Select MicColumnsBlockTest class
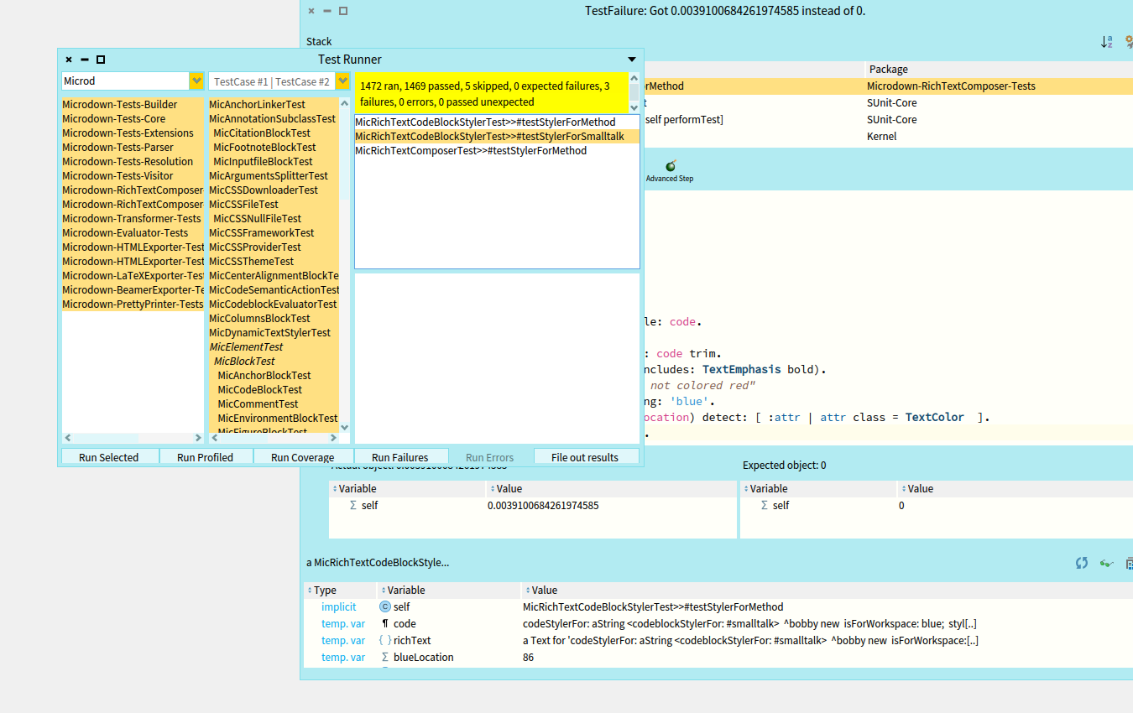The height and width of the screenshot is (713, 1133). 274,318
